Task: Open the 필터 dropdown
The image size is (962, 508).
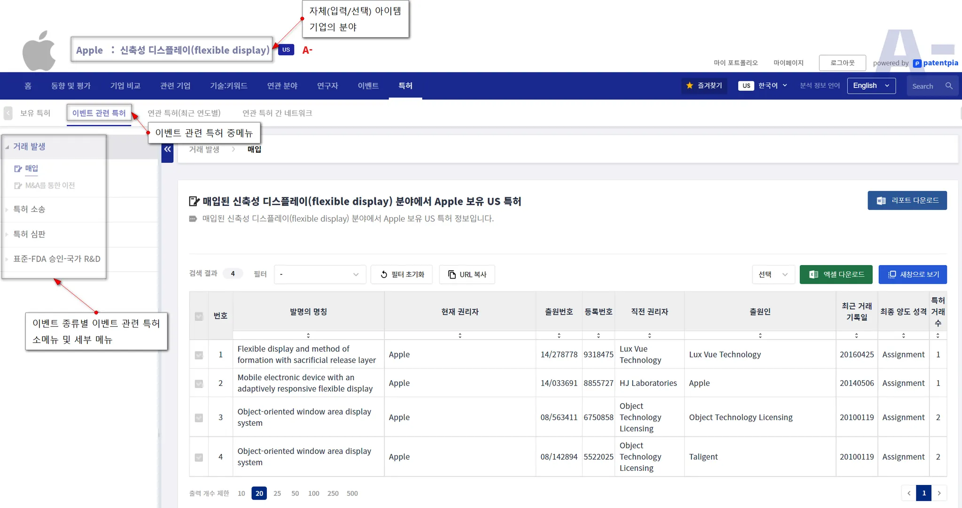Action: (x=319, y=274)
